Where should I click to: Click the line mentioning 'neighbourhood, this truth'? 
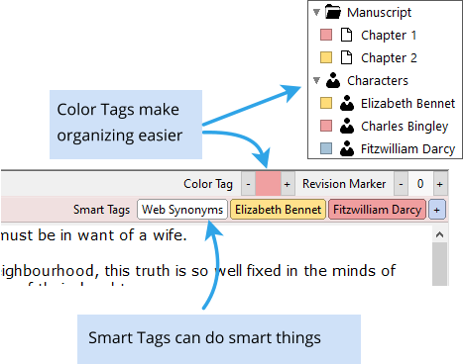point(198,271)
